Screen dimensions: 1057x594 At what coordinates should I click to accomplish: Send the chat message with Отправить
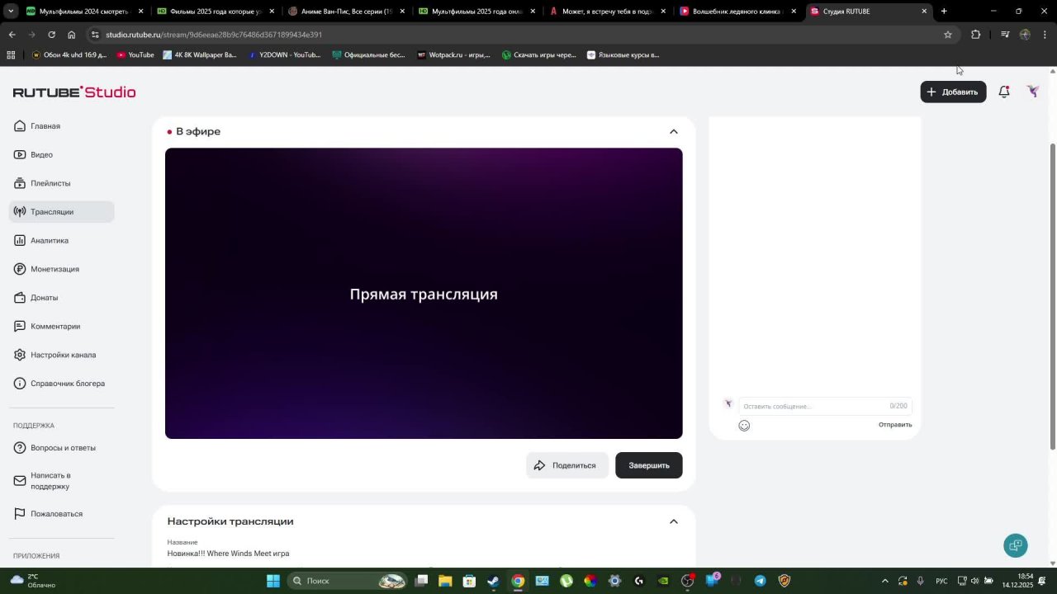[x=895, y=425]
